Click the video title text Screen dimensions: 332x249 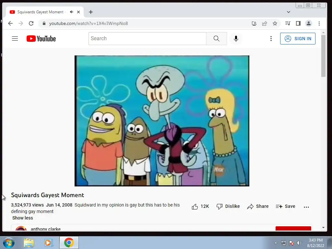(47, 195)
